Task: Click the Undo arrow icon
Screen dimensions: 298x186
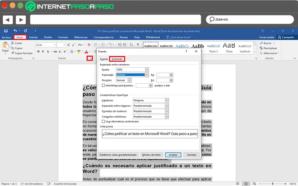Action: click(x=15, y=31)
